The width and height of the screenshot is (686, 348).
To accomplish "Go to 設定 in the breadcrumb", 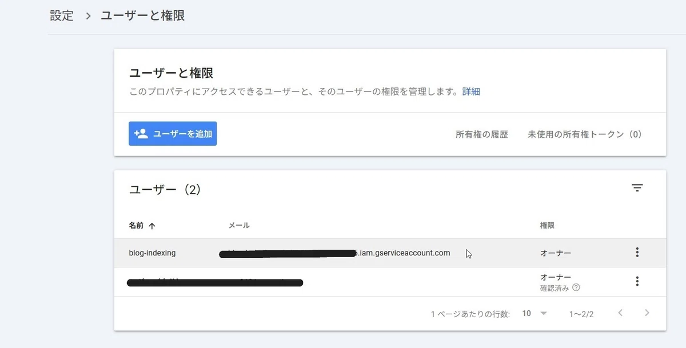I will coord(62,15).
